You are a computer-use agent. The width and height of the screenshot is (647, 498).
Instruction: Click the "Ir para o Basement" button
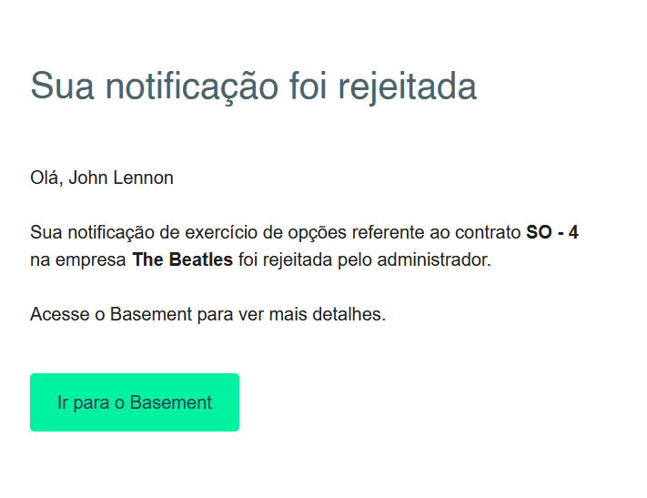[x=135, y=402]
